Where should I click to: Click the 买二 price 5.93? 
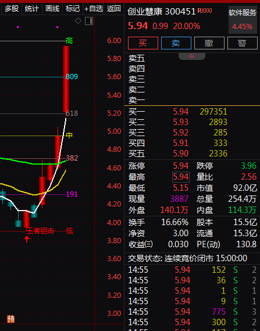tap(181, 122)
